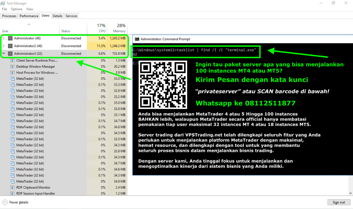Restore down the Task Manager window
This screenshot has width=353, height=209.
(x=333, y=3)
